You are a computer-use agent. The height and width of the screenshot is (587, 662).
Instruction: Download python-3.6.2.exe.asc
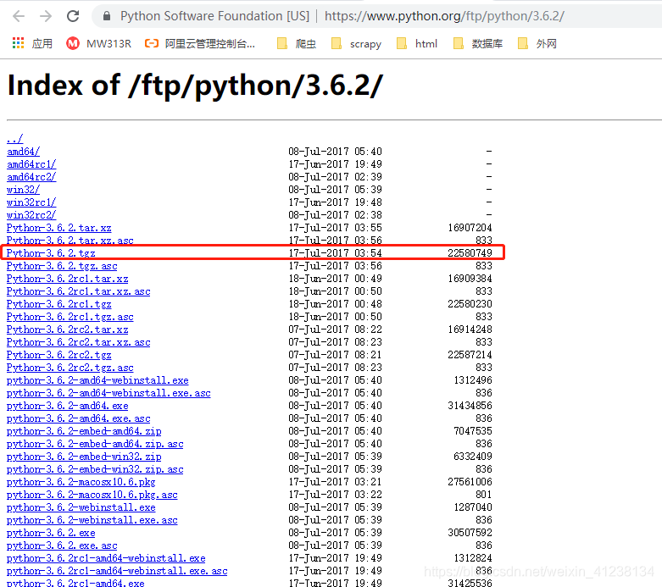[62, 545]
